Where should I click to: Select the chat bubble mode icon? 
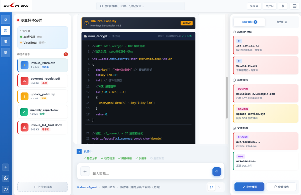click(x=211, y=187)
